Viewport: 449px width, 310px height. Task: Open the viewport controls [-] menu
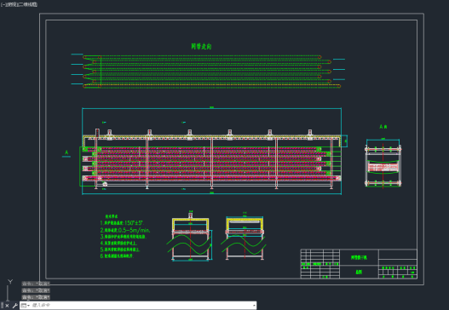click(x=3, y=4)
